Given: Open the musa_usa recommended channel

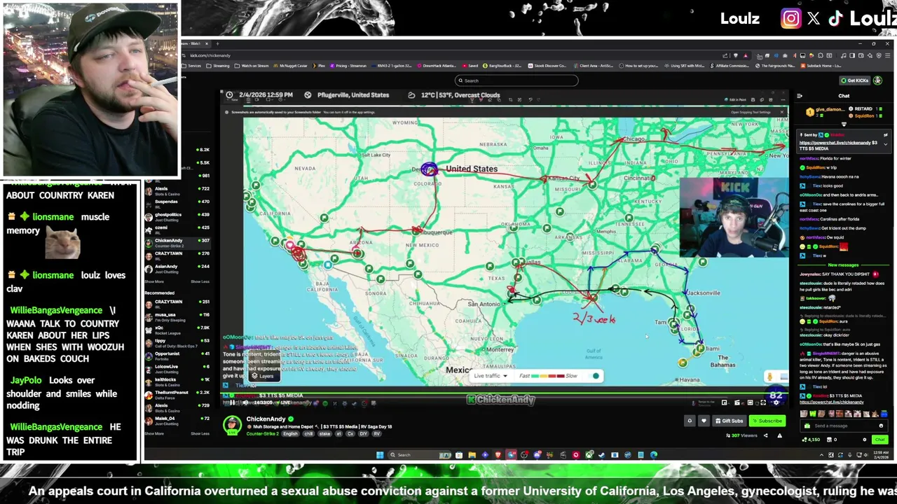Looking at the screenshot, I should pyautogui.click(x=177, y=316).
